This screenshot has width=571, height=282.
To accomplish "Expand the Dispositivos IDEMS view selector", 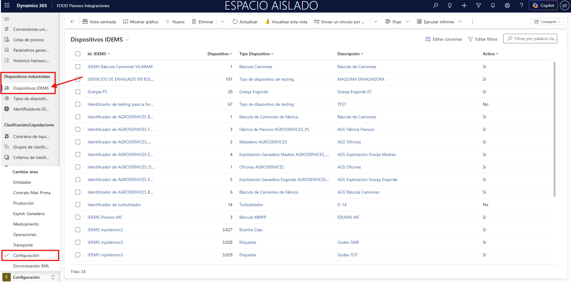I will [x=127, y=40].
